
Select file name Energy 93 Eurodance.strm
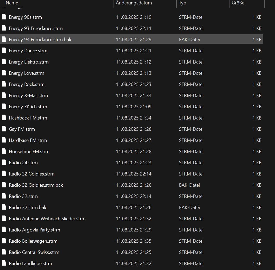click(x=36, y=28)
